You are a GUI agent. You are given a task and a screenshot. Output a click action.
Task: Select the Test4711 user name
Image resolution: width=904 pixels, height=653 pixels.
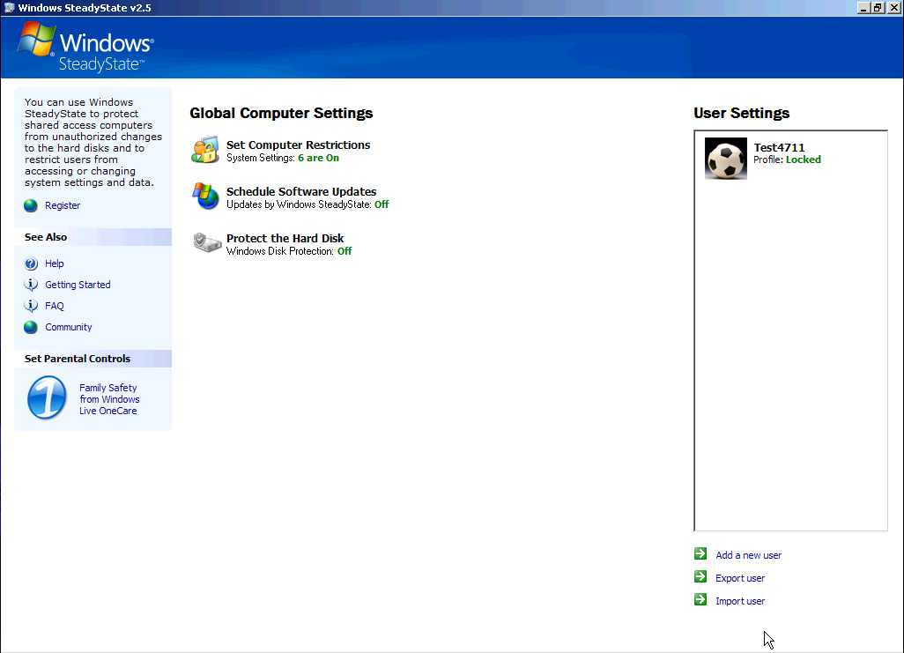tap(779, 147)
